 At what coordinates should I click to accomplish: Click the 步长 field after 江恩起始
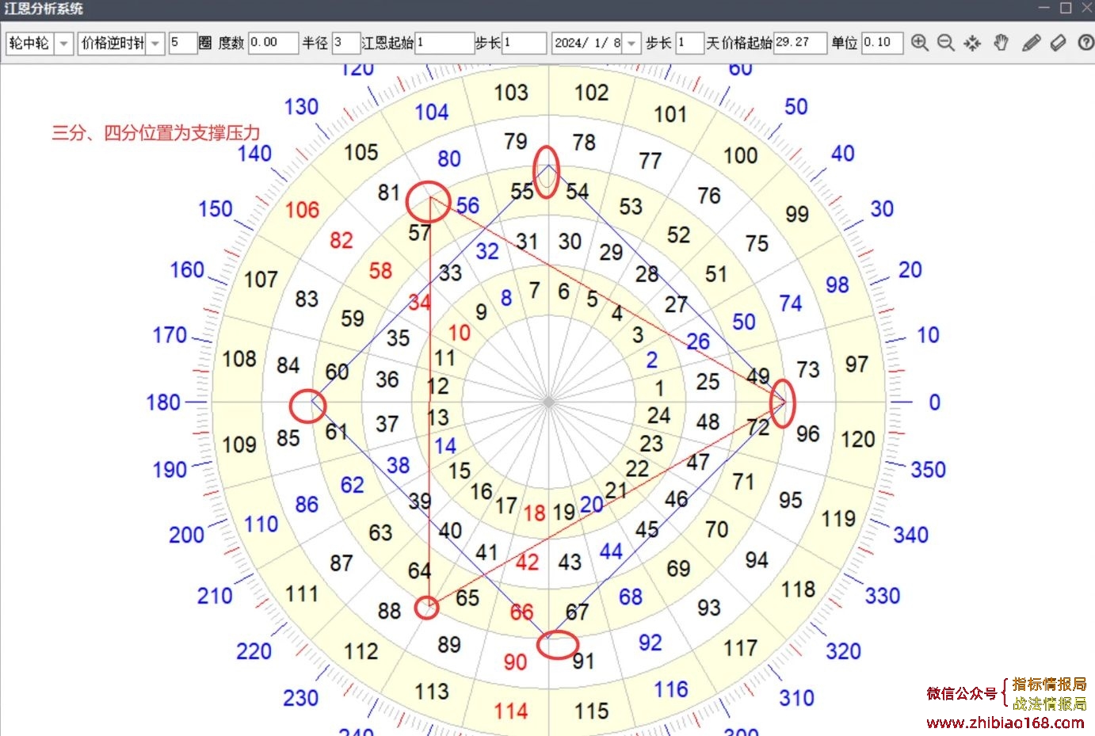point(524,43)
